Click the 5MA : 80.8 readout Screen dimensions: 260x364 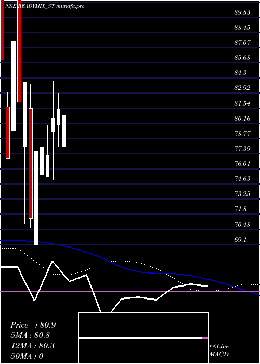(30, 335)
